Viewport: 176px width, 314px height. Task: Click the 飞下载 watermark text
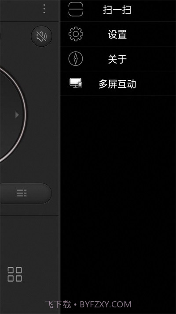pos(58,304)
